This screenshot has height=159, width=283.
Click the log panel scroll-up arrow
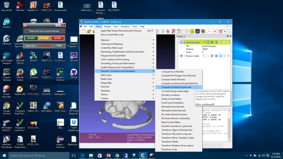coord(229,110)
